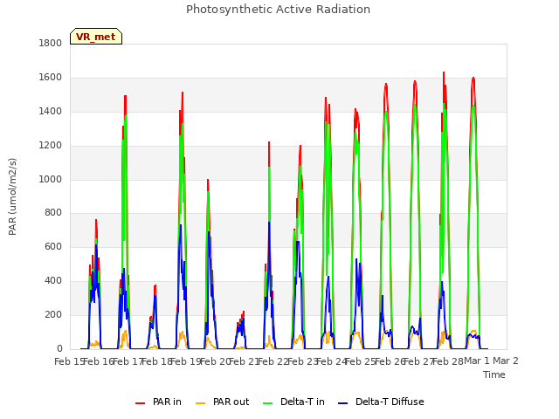This screenshot has height=419, width=559.
Task: Click the blue Delta-T Diffuse legend swatch
Action: [x=342, y=402]
